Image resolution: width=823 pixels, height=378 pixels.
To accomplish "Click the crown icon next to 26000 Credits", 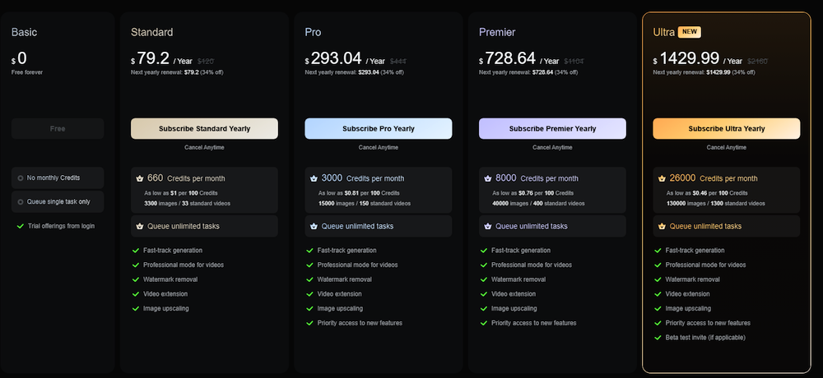I will (662, 178).
